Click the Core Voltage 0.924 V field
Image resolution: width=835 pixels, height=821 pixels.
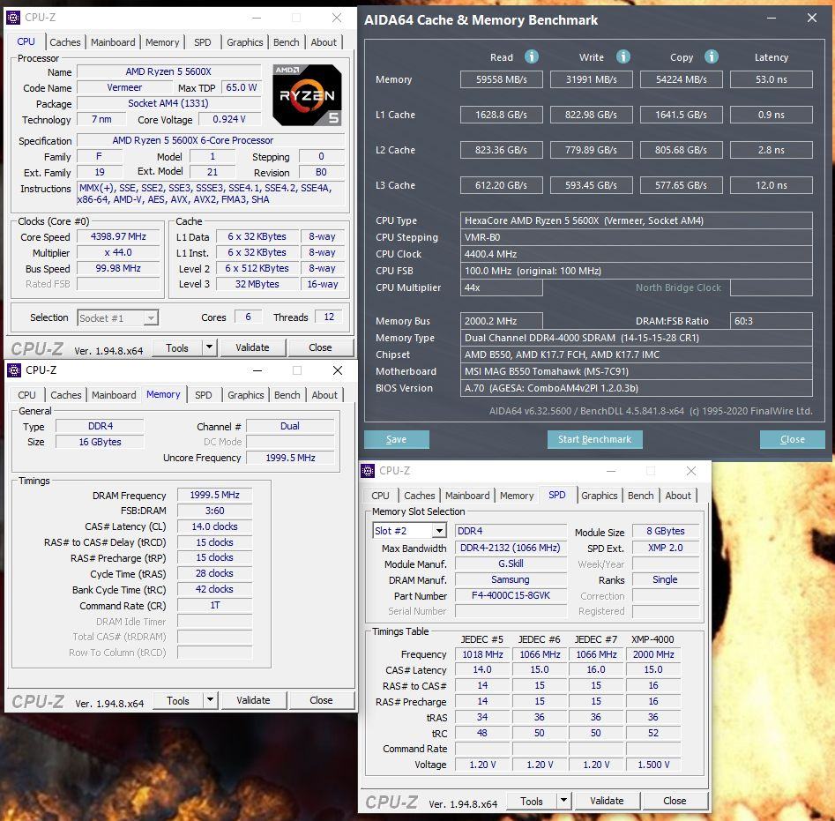229,119
